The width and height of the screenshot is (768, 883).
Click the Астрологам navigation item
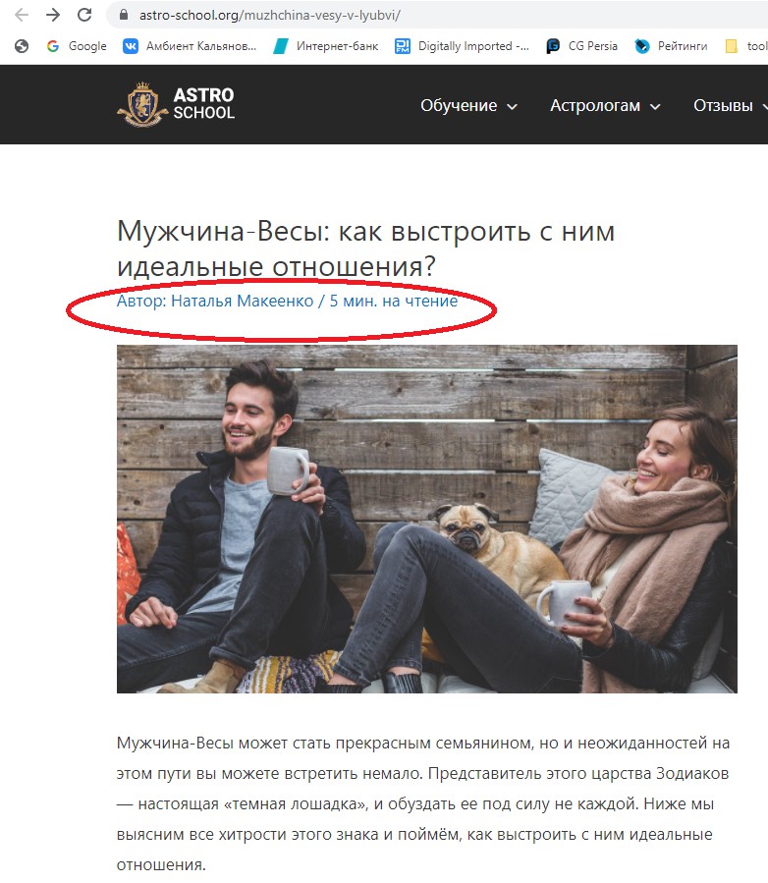595,105
